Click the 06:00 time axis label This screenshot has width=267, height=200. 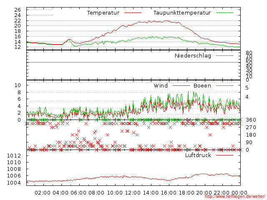coord(78,193)
